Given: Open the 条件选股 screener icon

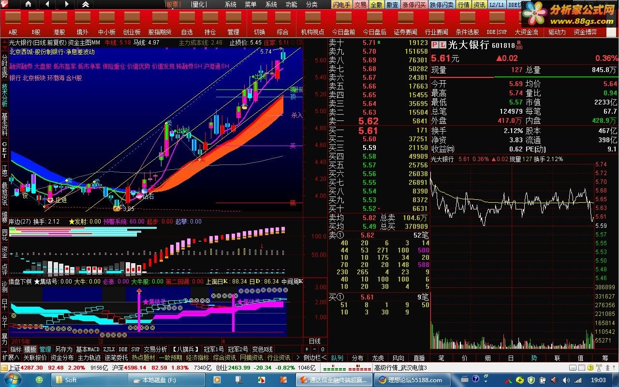Looking at the screenshot, I should click(467, 23).
